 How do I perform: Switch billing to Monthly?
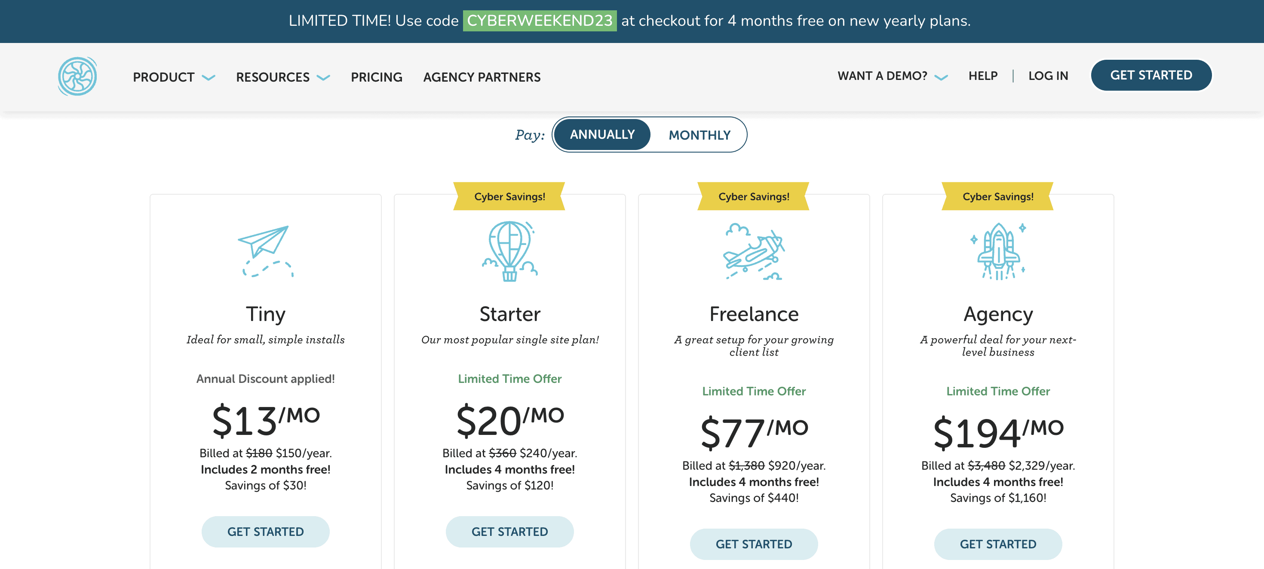click(699, 135)
